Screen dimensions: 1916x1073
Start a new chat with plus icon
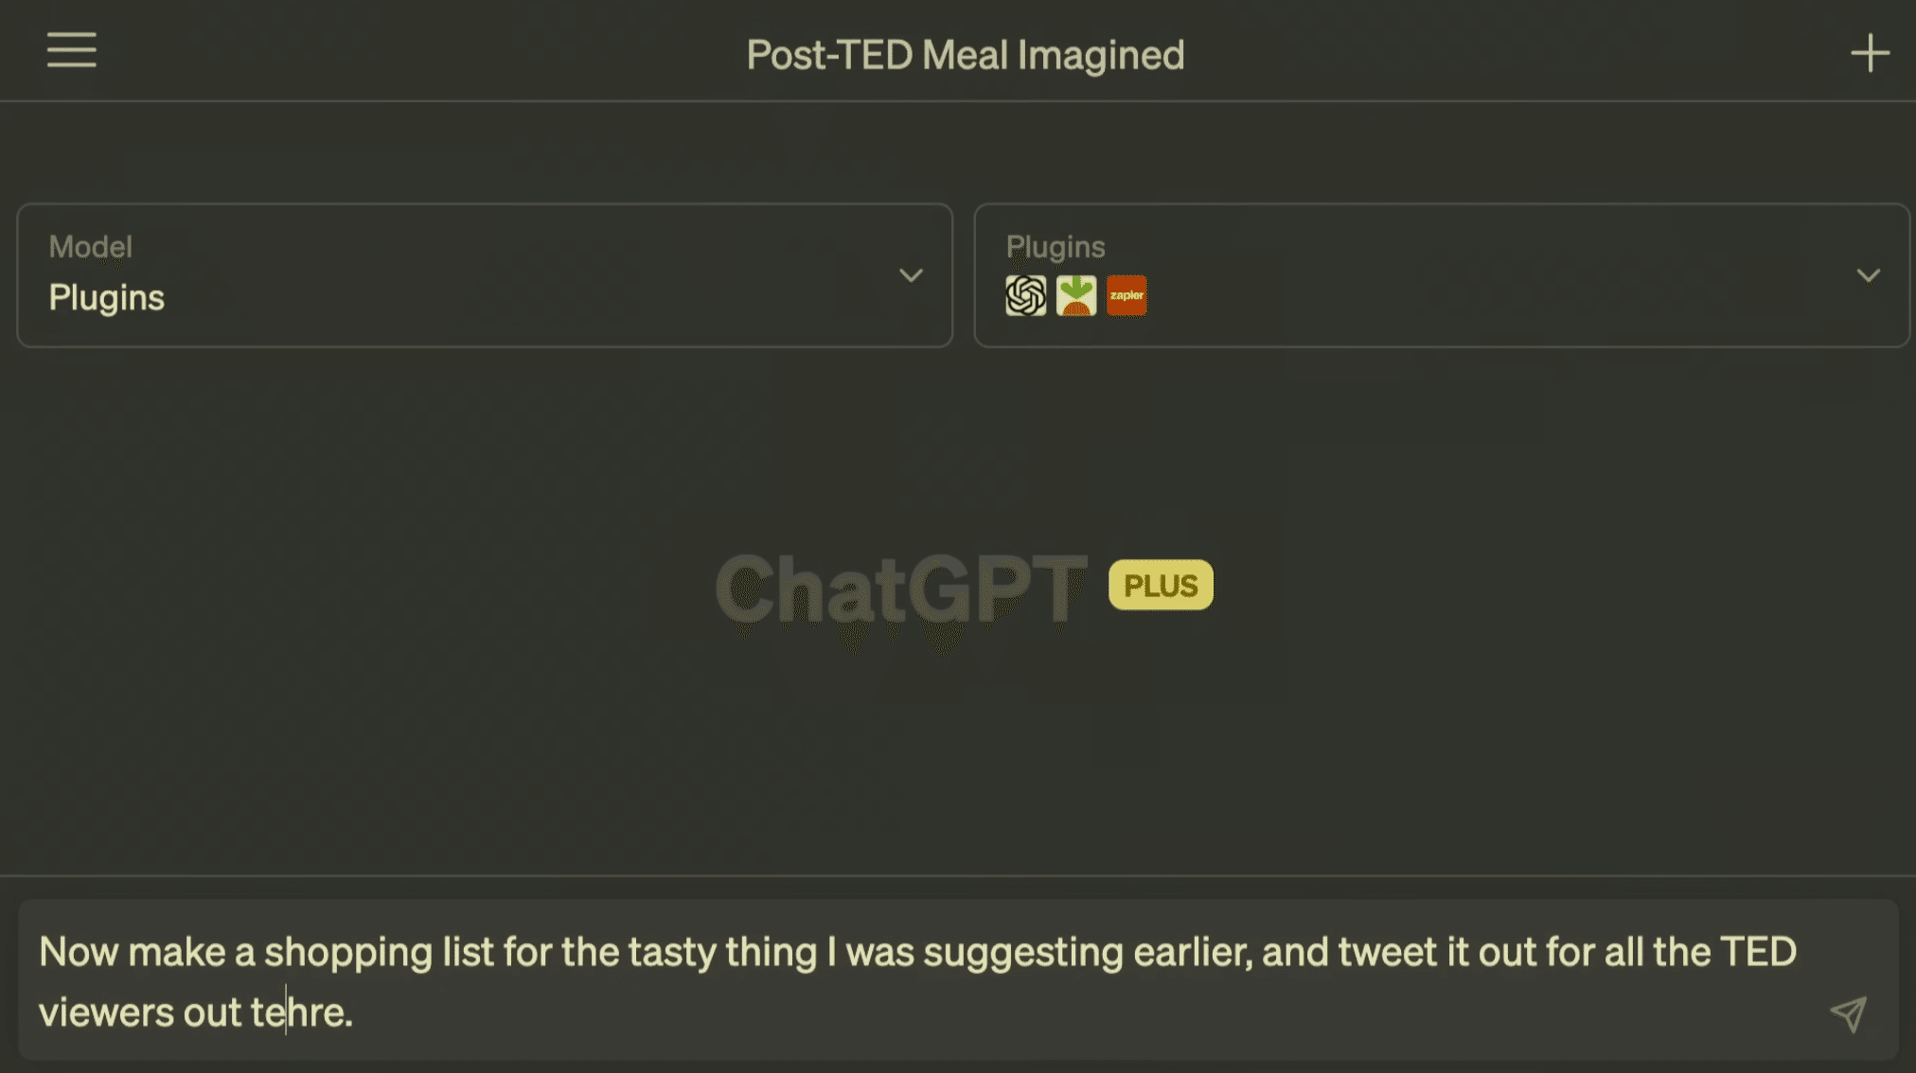(x=1870, y=53)
